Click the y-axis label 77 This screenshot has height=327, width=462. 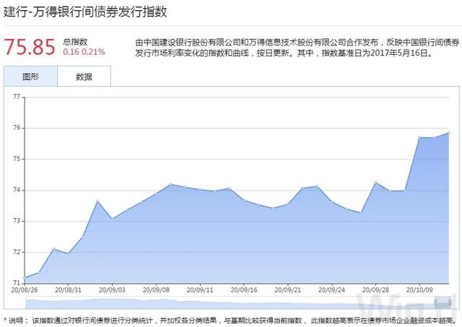click(x=17, y=97)
